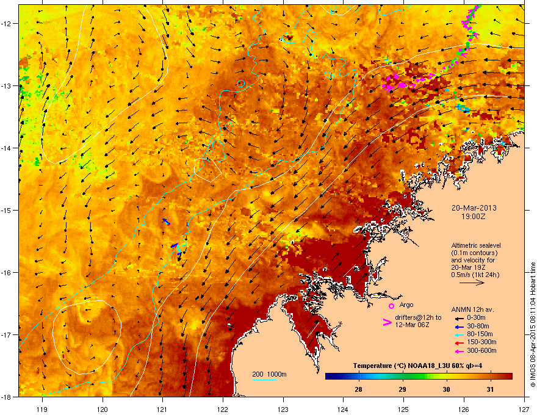Click the '28' colour bar tick label
The height and width of the screenshot is (415, 537).
[x=359, y=389]
